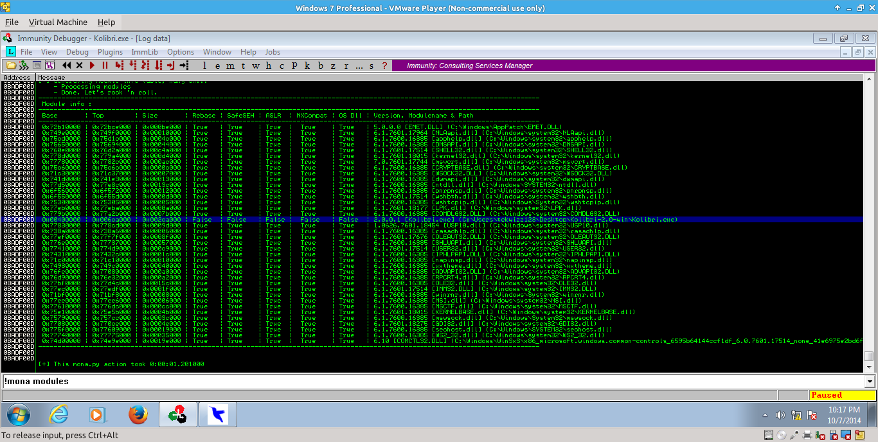Open Windows list via 'w' button
The width and height of the screenshot is (878, 442).
click(256, 66)
